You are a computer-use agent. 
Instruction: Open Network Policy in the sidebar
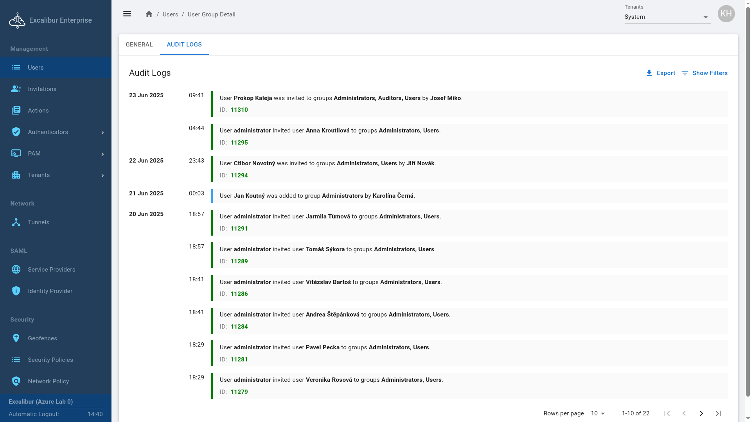pos(48,381)
